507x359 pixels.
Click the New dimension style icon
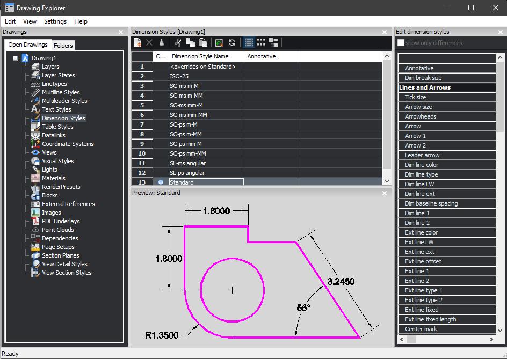click(x=137, y=42)
